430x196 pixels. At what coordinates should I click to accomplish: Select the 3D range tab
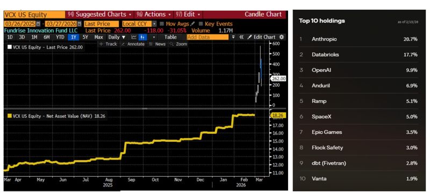(x=22, y=37)
